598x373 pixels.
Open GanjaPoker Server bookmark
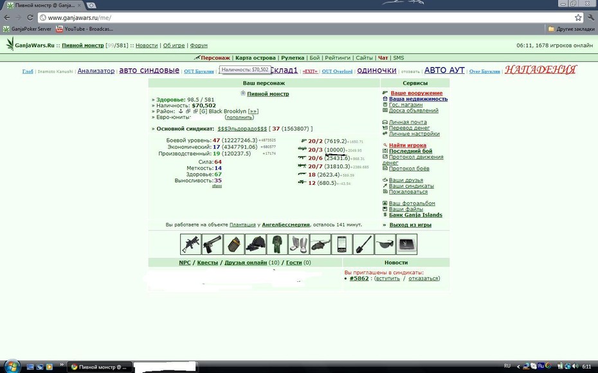(27, 29)
